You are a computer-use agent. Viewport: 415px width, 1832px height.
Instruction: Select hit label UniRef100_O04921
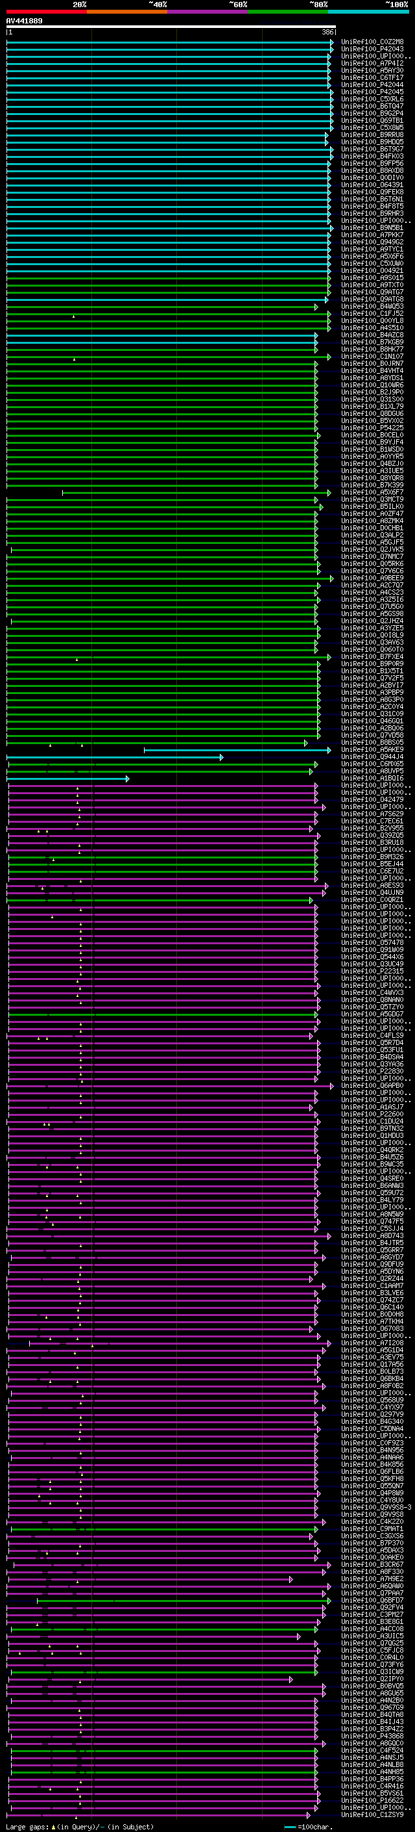372,270
